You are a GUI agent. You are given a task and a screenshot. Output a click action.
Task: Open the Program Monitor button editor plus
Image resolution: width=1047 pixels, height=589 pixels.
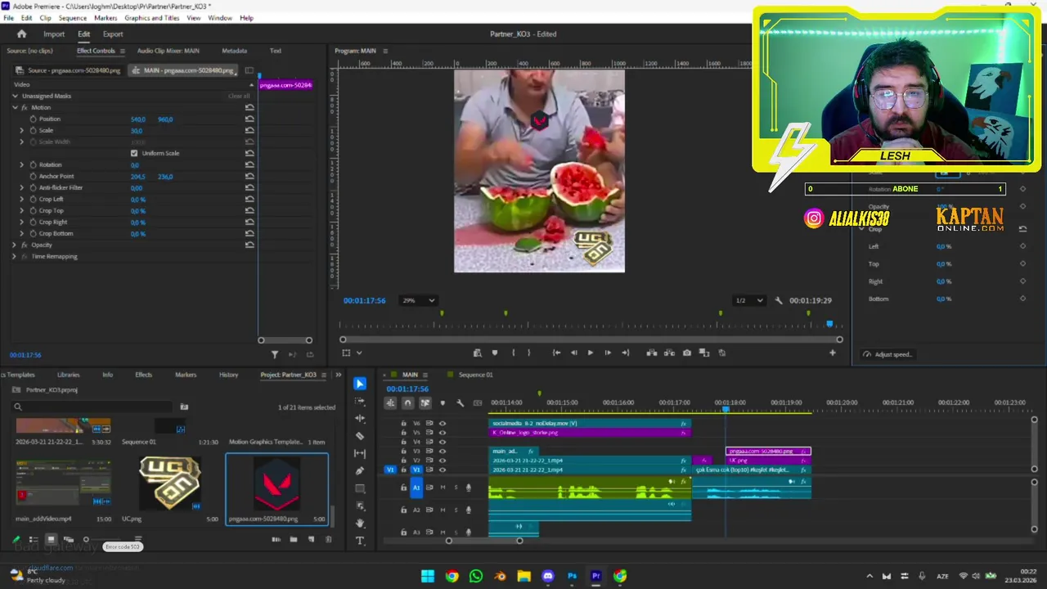pyautogui.click(x=833, y=353)
